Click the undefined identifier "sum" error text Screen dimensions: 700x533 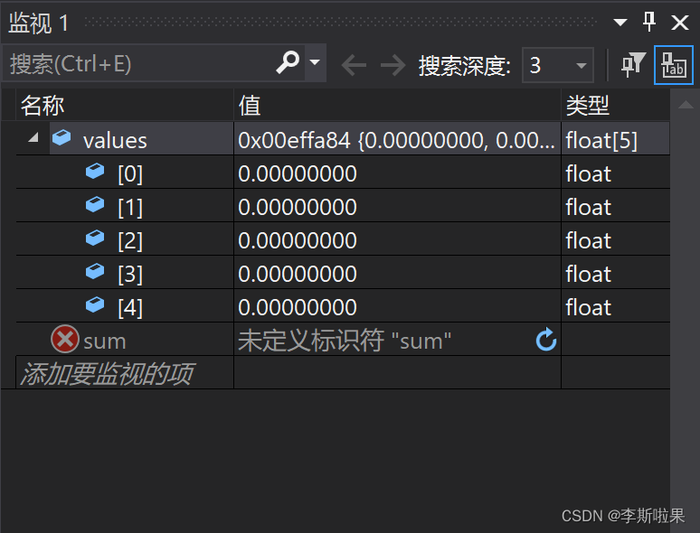[345, 341]
